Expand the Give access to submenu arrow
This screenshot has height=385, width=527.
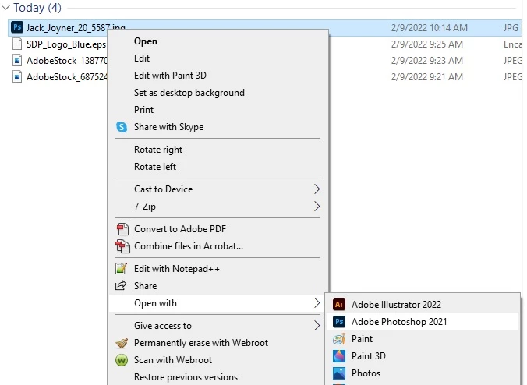(x=317, y=326)
